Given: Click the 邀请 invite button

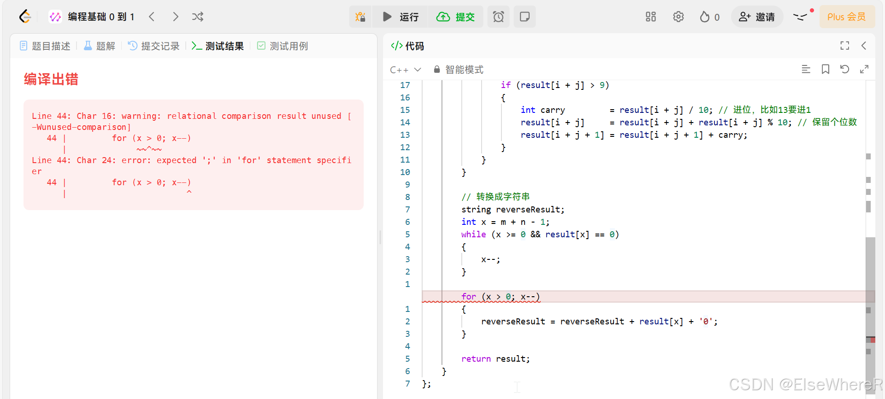Looking at the screenshot, I should [x=757, y=17].
